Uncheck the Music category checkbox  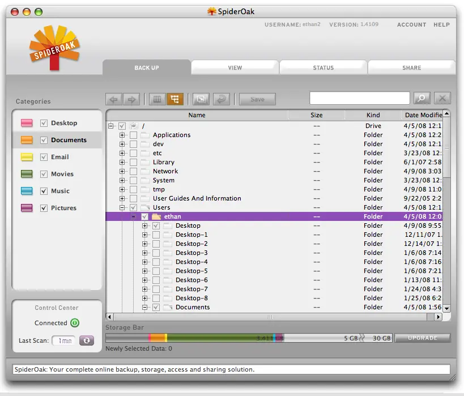pyautogui.click(x=44, y=191)
